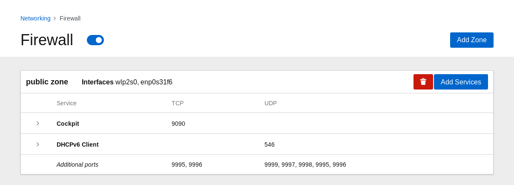Open the Add Services dialog
This screenshot has height=185, width=514.
461,82
